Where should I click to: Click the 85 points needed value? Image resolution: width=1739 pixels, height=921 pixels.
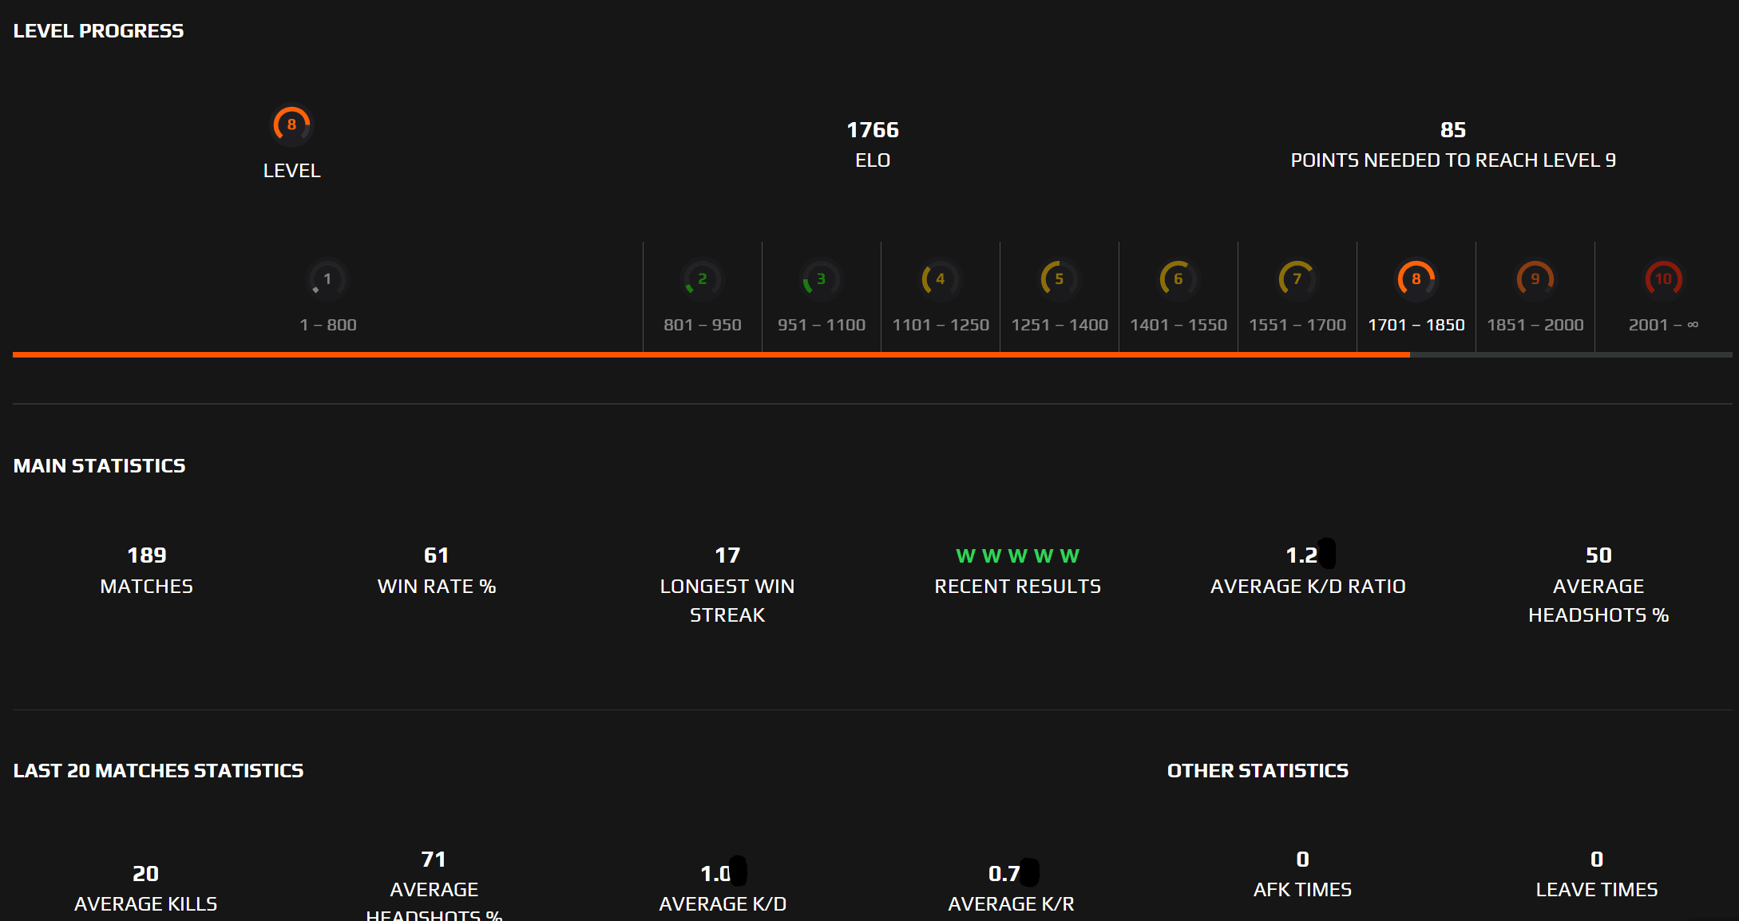[x=1453, y=130]
